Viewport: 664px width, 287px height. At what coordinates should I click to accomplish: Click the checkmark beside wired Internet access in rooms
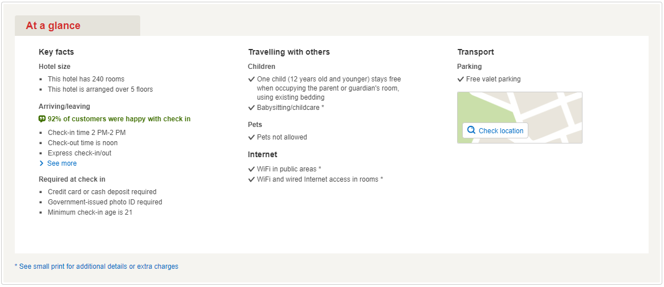(x=251, y=179)
